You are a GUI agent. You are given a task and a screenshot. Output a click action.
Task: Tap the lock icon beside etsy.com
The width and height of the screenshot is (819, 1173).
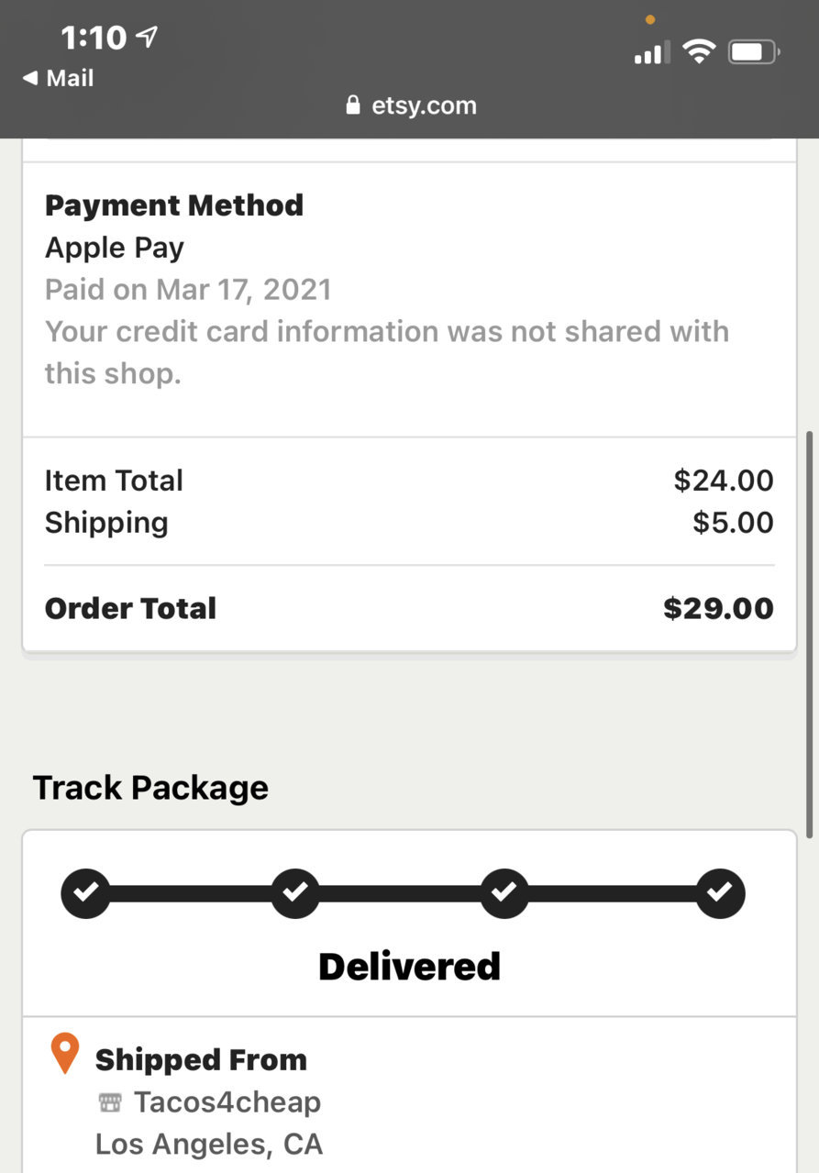click(x=353, y=105)
